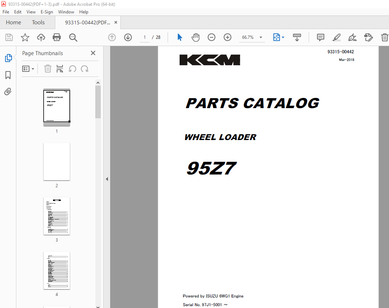Open the Sign document pen tool
Viewport: 389px width, 308px height.
pos(352,37)
